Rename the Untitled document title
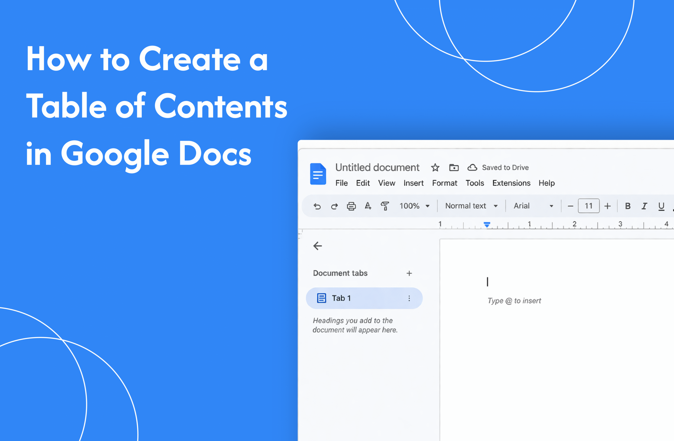 [x=377, y=168]
